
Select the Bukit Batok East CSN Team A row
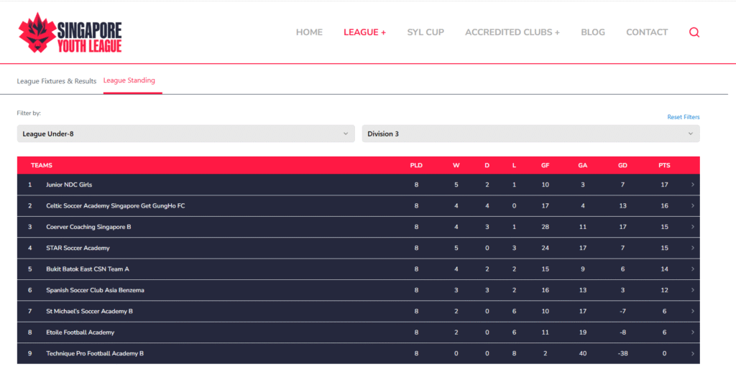tap(88, 269)
